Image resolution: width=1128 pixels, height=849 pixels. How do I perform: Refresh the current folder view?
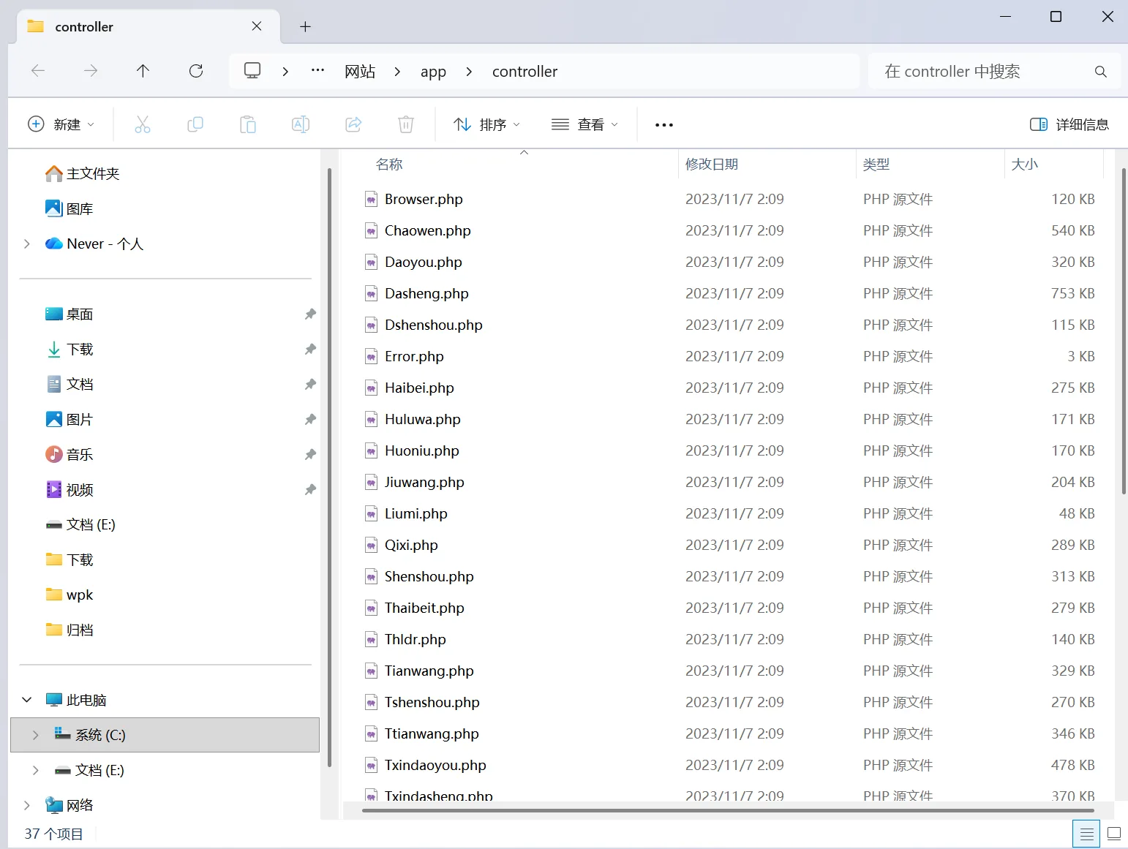[196, 71]
